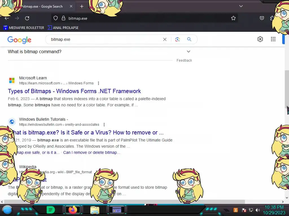
Task: Click inside the Google search field
Action: [105, 39]
